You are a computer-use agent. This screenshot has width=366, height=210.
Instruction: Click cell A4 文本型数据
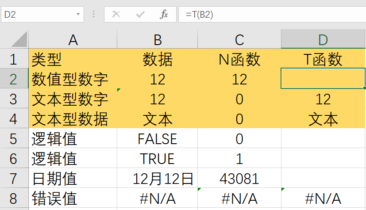73,118
